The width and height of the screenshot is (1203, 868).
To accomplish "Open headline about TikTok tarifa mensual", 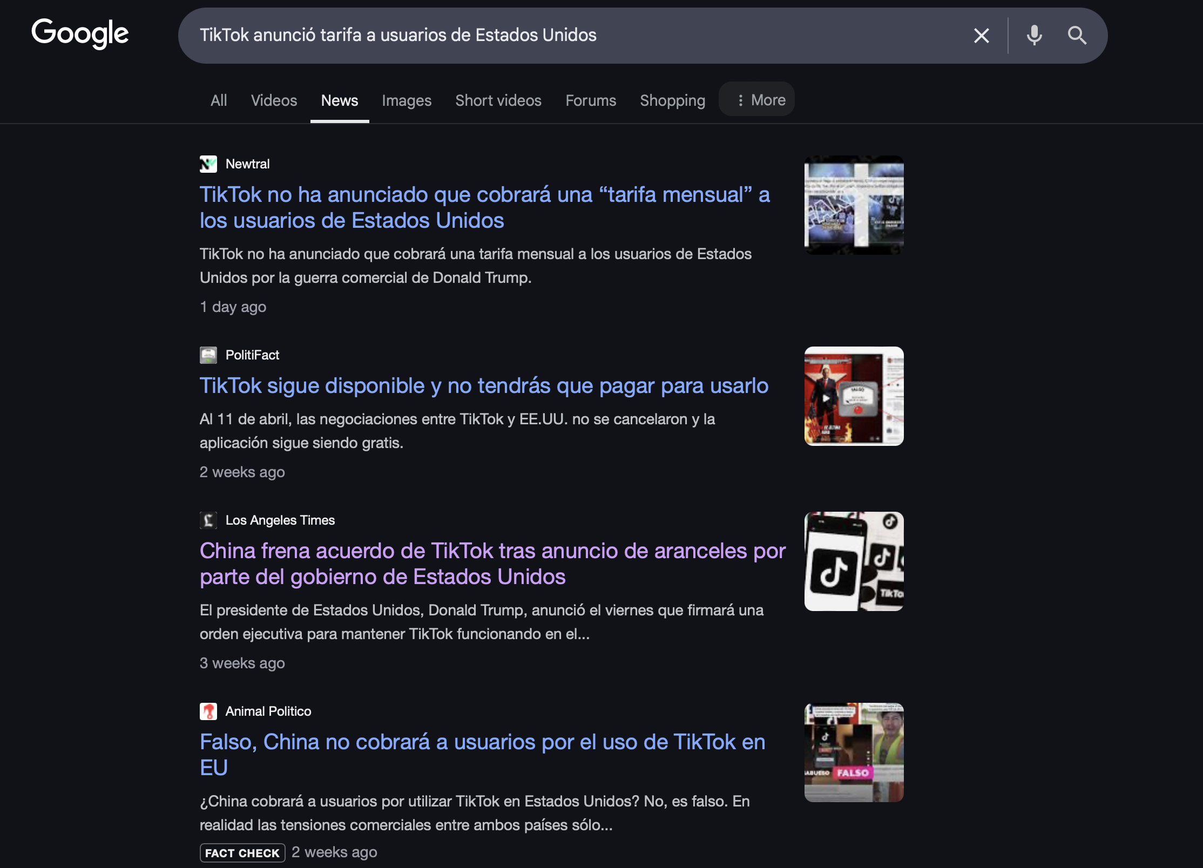I will pos(485,207).
